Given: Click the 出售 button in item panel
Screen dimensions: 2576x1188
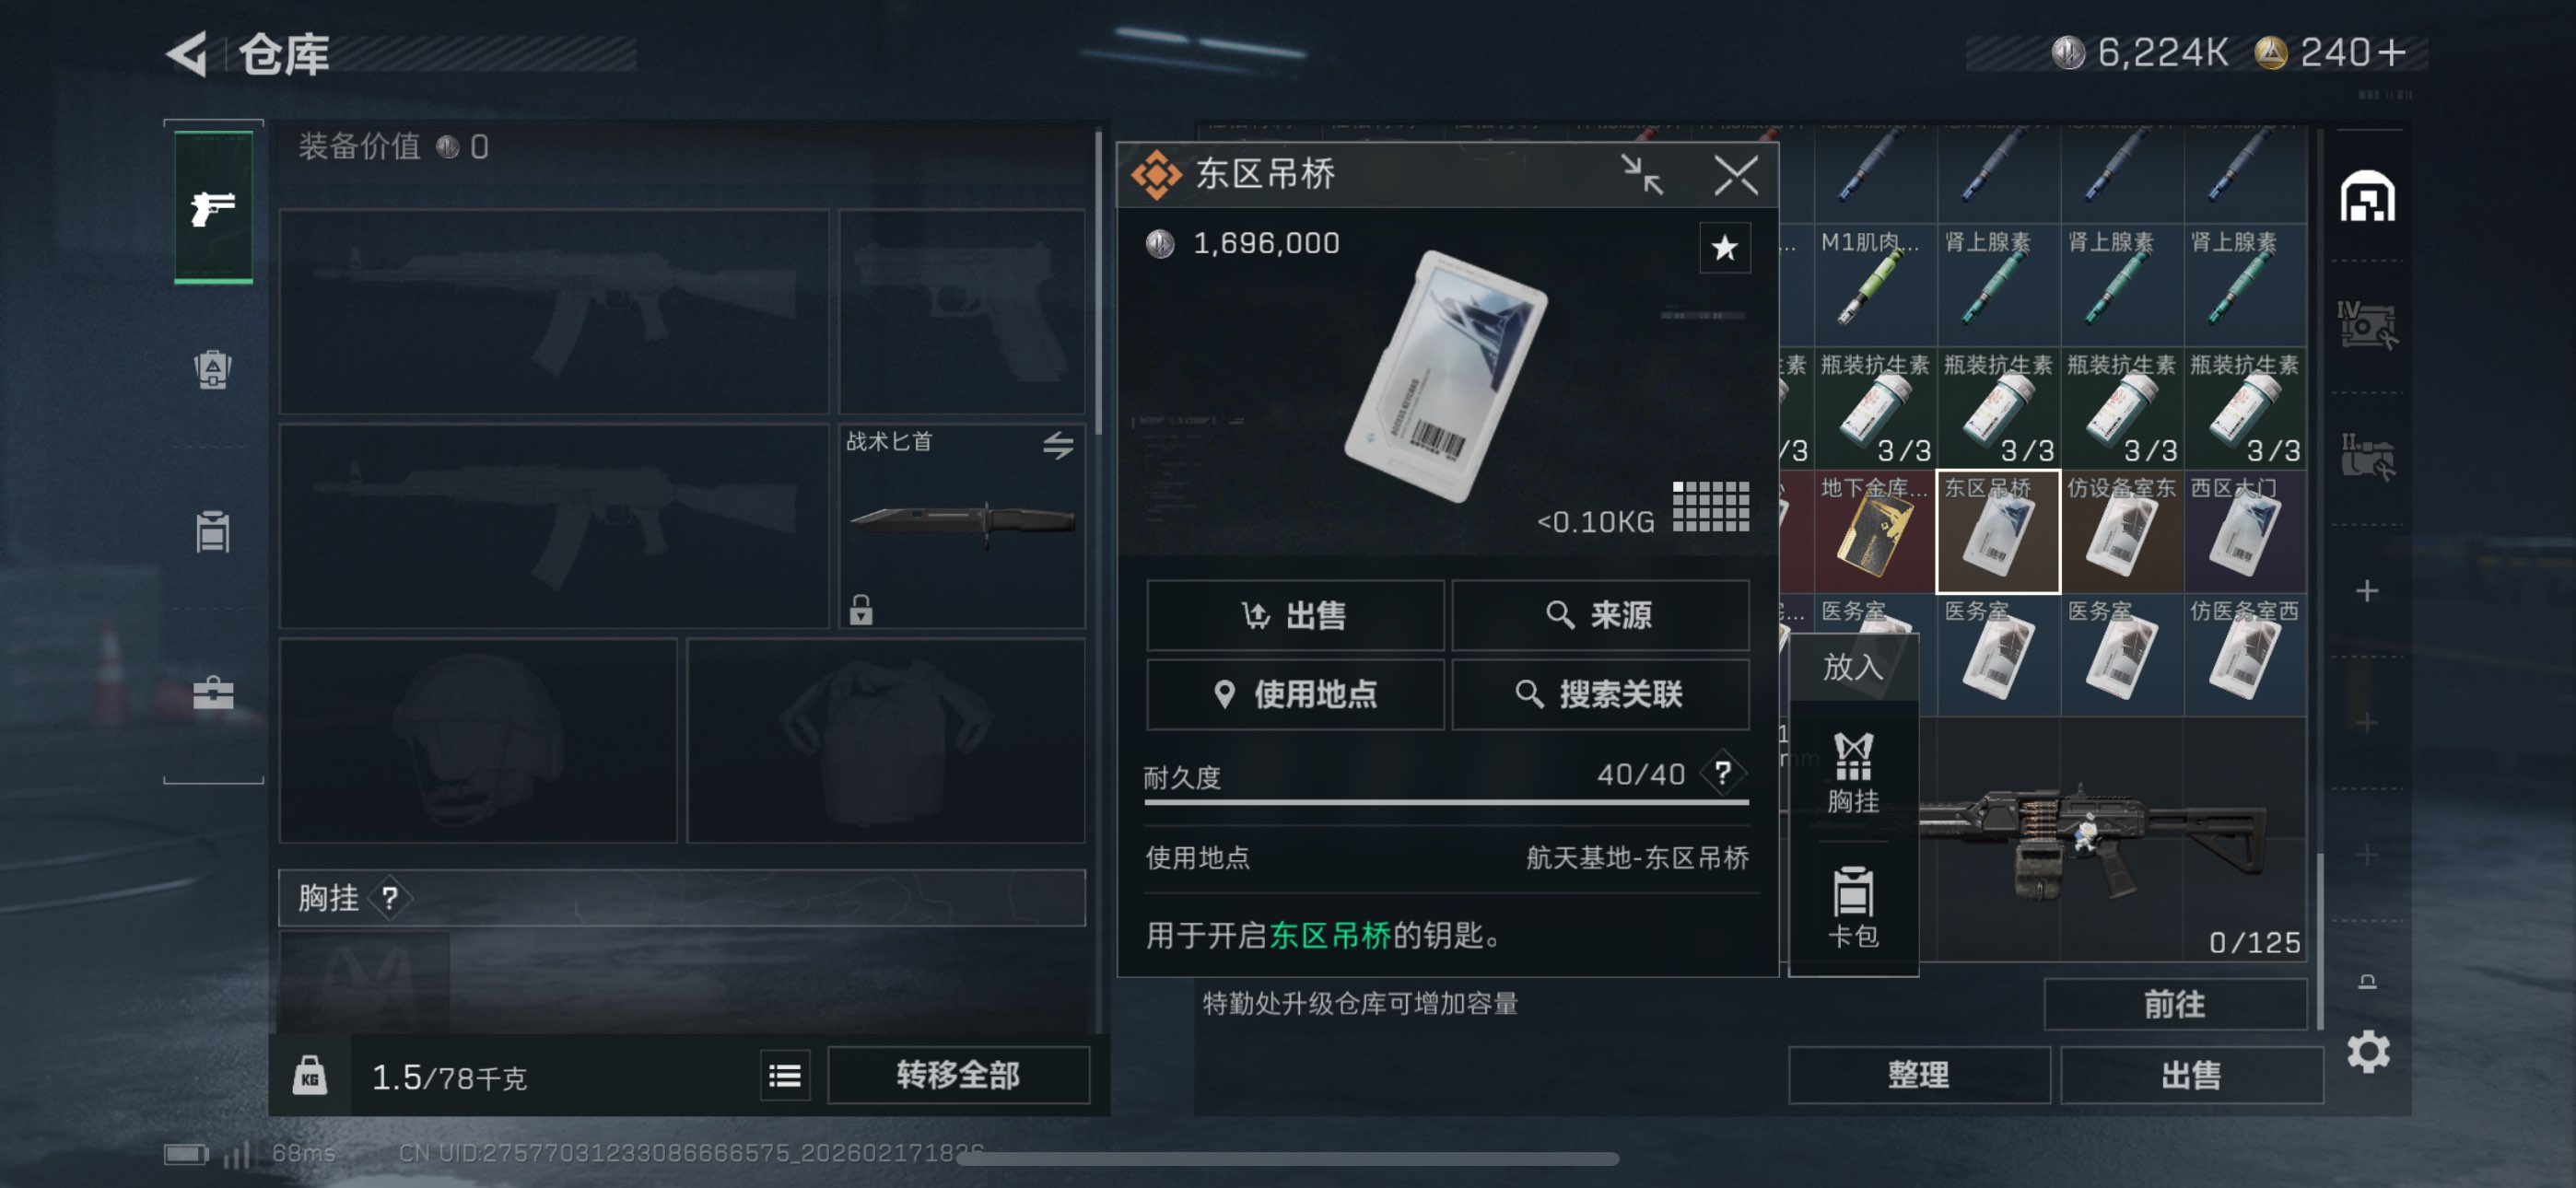Looking at the screenshot, I should 1294,615.
